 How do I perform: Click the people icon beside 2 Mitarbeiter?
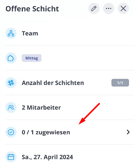[x=11, y=107]
